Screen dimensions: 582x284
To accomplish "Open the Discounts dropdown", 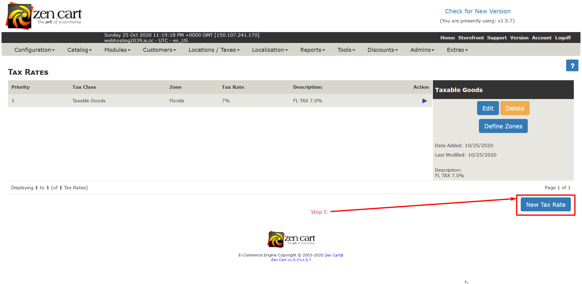I will coord(383,50).
